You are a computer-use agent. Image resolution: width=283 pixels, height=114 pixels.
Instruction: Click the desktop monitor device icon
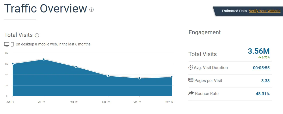pos(7,44)
